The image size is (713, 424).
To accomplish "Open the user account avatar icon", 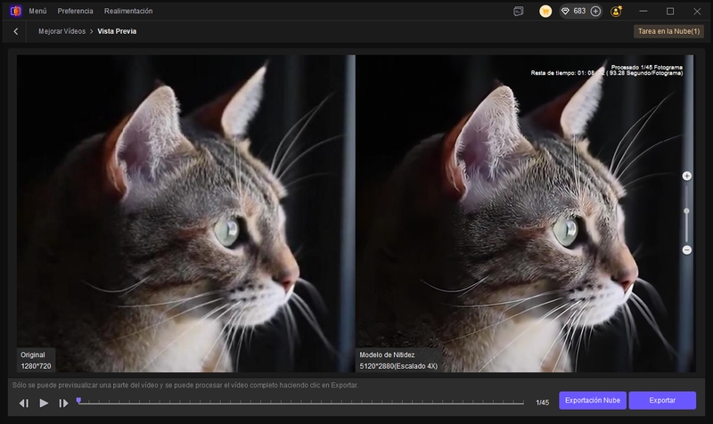I will pos(617,12).
